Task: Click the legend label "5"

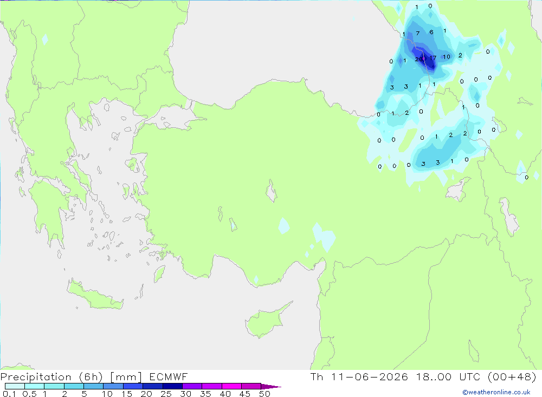Action: [x=84, y=394]
